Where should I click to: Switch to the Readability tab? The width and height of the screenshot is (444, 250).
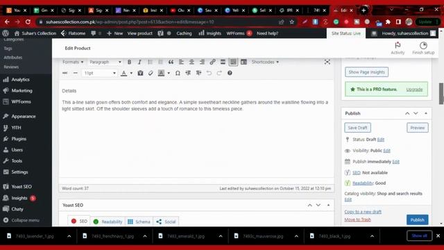(x=108, y=222)
